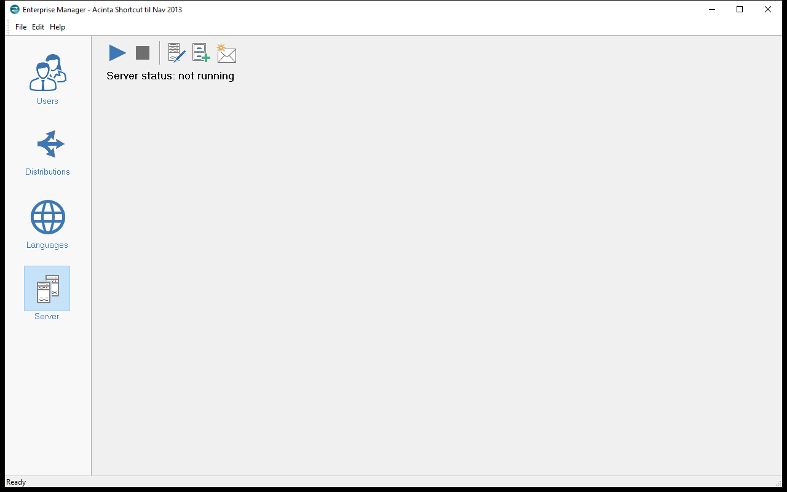
Task: Open the Help menu
Action: [x=57, y=27]
